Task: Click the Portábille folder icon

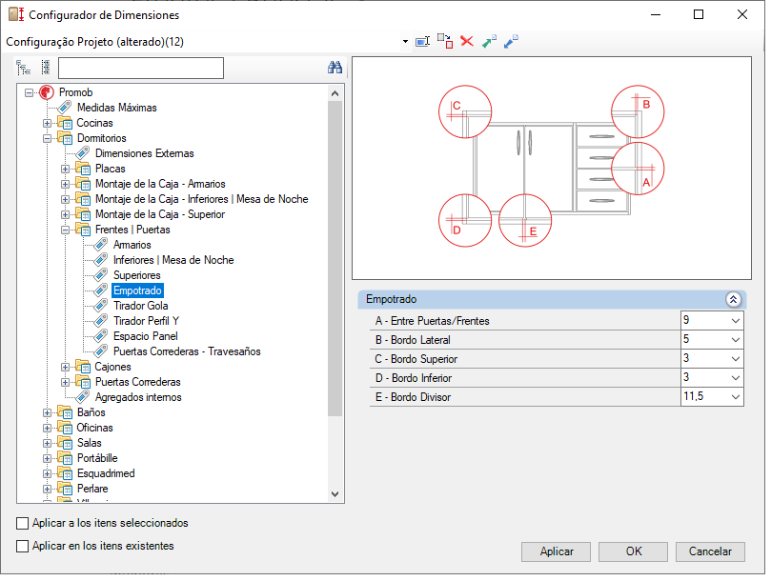Action: pos(65,458)
